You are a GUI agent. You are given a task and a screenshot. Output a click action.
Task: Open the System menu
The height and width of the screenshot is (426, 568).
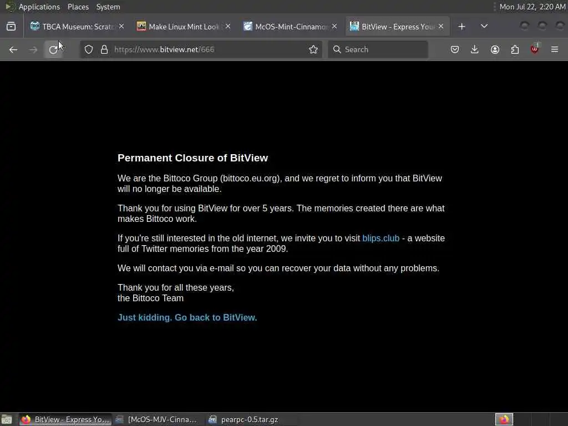[108, 7]
